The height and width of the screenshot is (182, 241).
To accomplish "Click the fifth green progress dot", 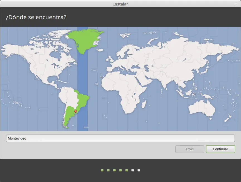I will click(127, 170).
